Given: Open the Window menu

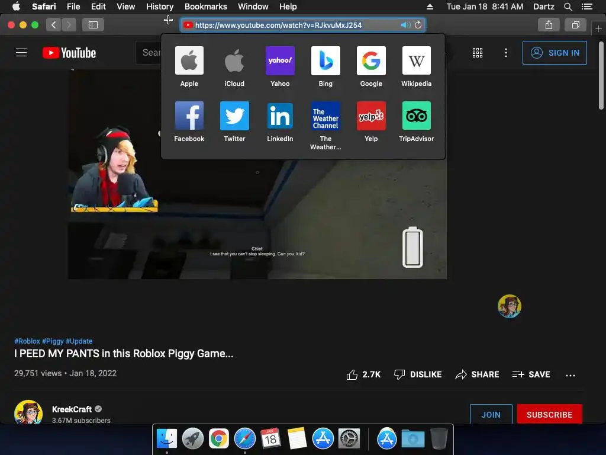Looking at the screenshot, I should click(x=253, y=7).
